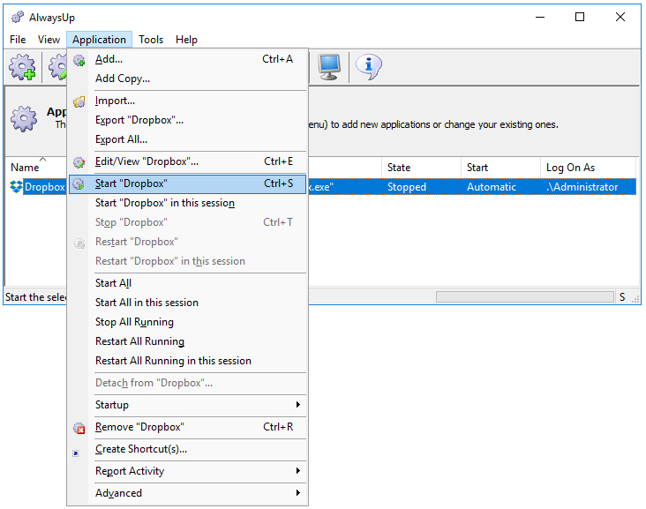
Task: Click the Start gear play icon in menu
Action: click(79, 183)
